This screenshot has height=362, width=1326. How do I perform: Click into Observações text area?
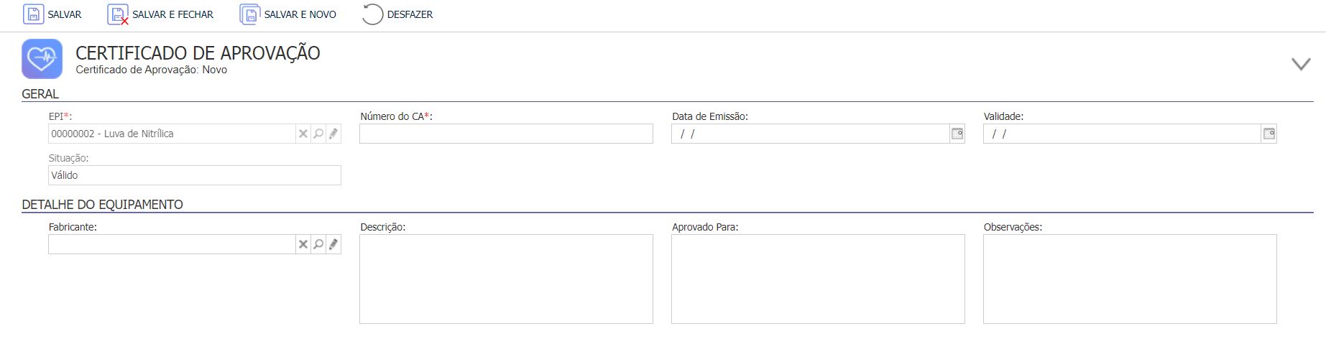[1130, 279]
